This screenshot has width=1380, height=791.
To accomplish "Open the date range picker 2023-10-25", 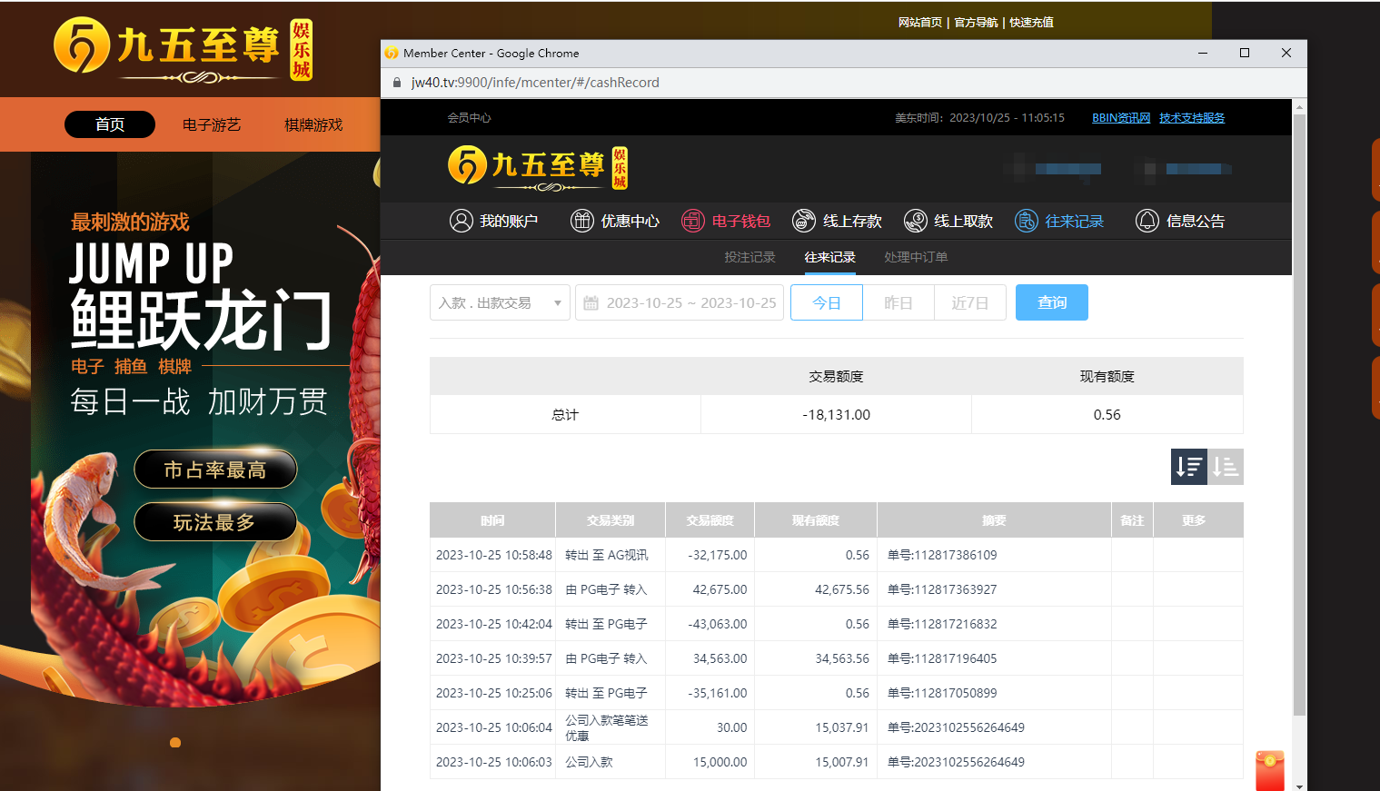I will [680, 302].
